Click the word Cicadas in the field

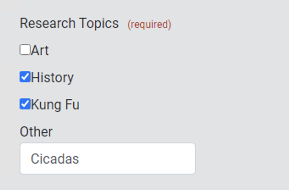tap(55, 159)
